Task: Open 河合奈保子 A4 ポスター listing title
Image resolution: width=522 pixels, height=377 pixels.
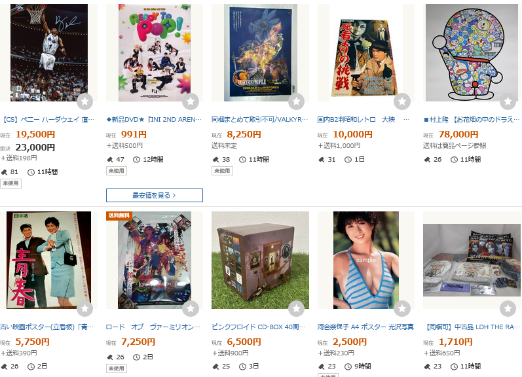Action: point(365,327)
